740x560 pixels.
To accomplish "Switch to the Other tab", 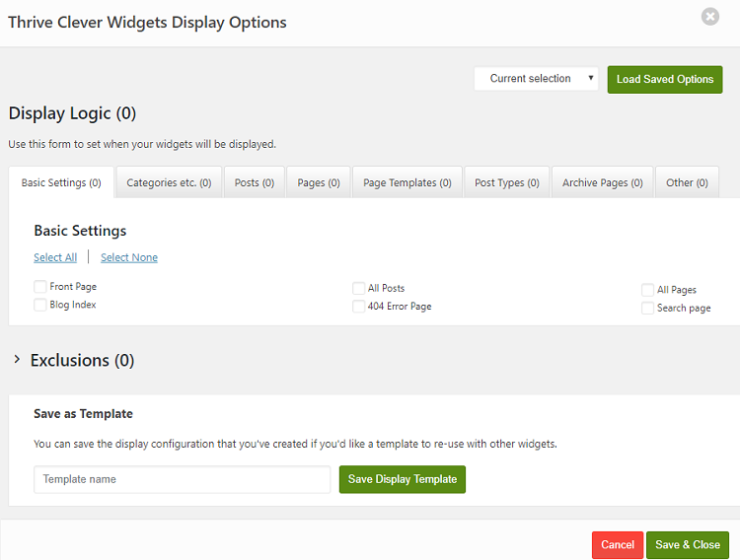I will tap(687, 182).
